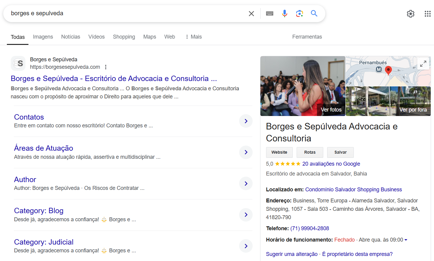Click the Borges e Sepúlveda site favicon
This screenshot has width=434, height=261.
tap(18, 63)
